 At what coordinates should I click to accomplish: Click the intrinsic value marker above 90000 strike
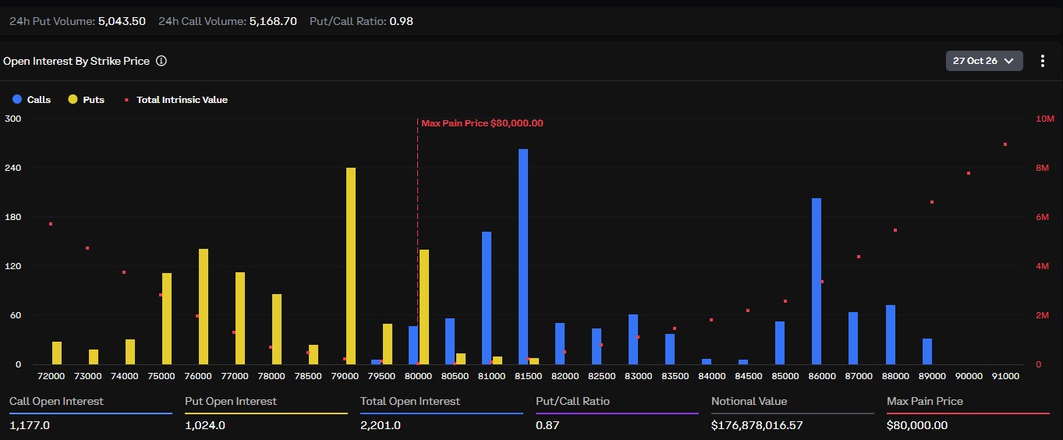tap(969, 173)
